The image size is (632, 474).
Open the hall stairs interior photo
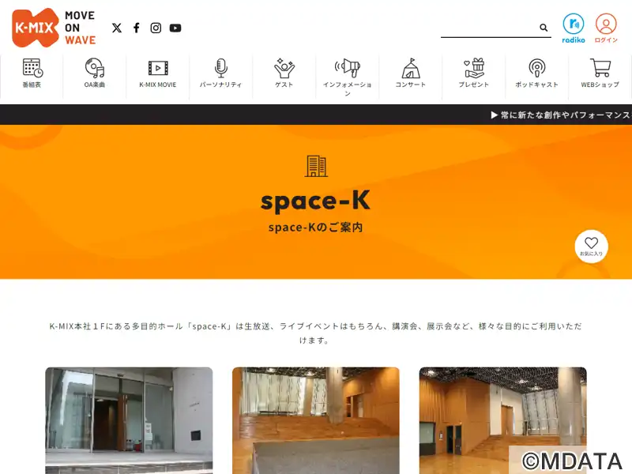tap(316, 420)
